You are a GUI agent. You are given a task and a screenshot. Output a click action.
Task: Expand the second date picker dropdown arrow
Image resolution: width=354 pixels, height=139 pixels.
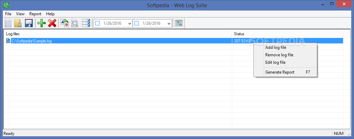point(169,23)
